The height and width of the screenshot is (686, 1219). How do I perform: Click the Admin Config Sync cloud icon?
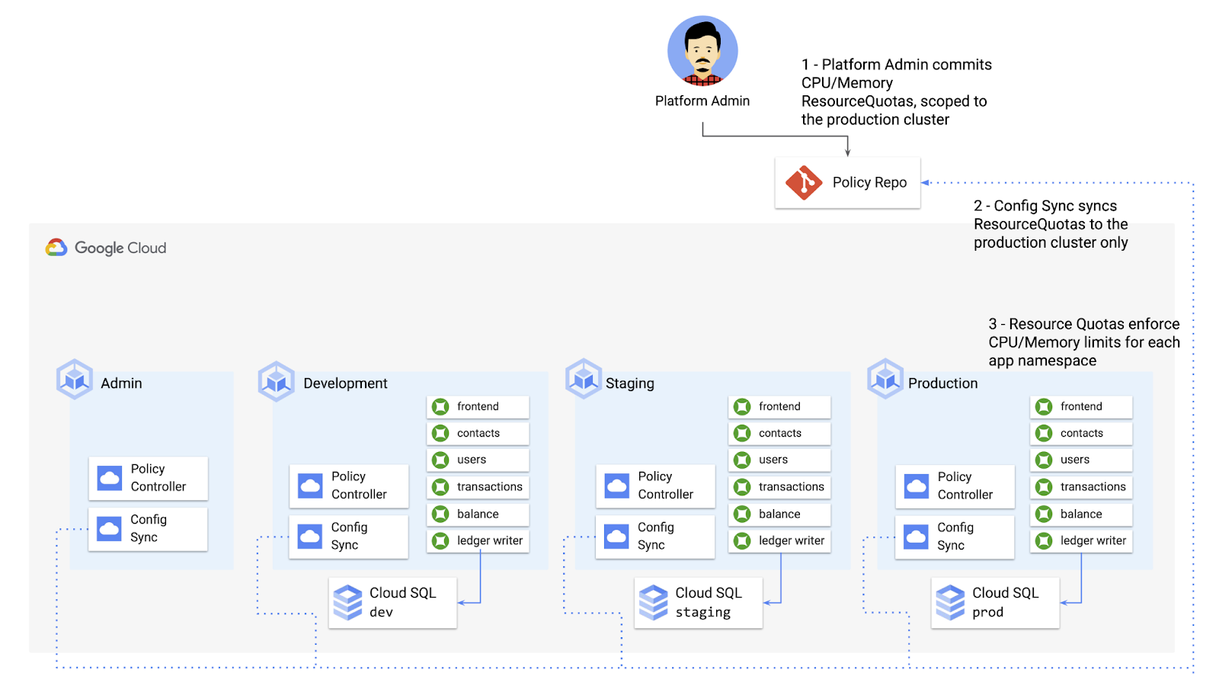pos(110,528)
